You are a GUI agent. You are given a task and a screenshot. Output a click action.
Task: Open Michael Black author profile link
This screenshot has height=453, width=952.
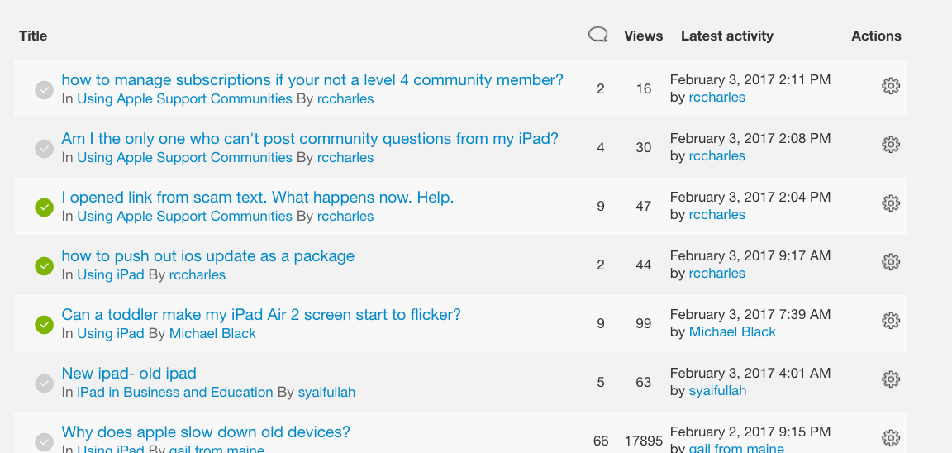click(212, 334)
